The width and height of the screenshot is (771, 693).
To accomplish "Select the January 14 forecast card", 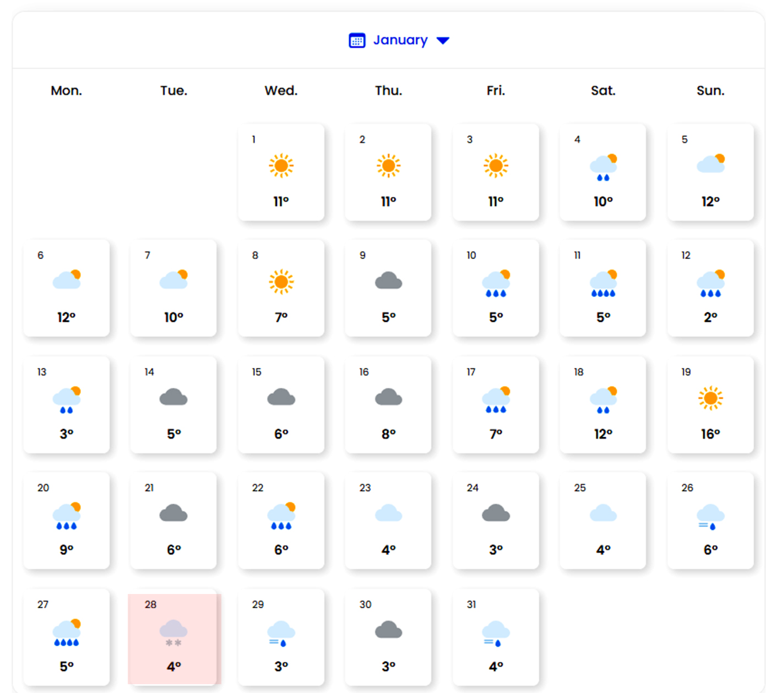I will click(x=173, y=405).
